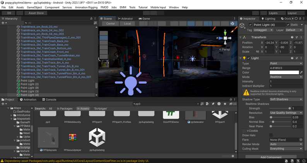
Task: Clear the pp3 search text
Action: 198,104
